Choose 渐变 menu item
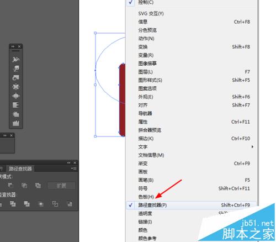Image resolution: width=276 pixels, height=242 pixels. click(x=192, y=164)
